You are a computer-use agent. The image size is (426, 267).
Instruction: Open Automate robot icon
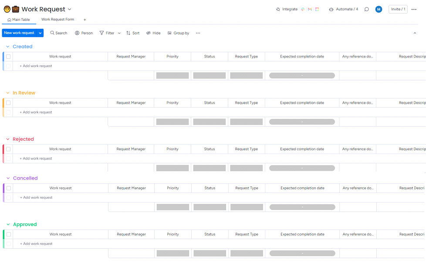[331, 9]
